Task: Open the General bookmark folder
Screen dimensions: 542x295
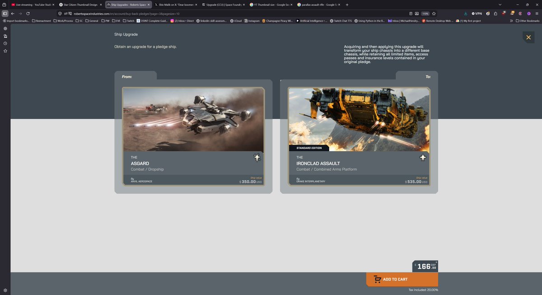Action: [92, 21]
